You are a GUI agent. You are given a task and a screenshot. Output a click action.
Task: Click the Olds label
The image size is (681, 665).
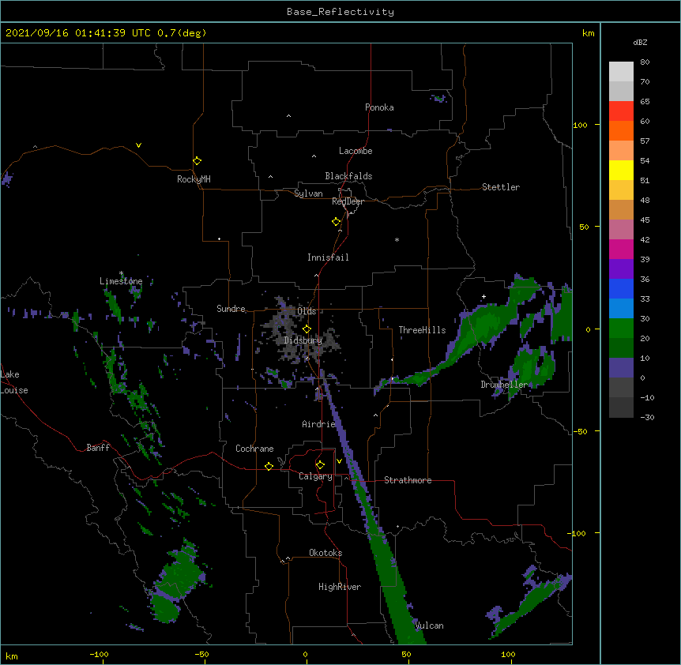tap(307, 311)
